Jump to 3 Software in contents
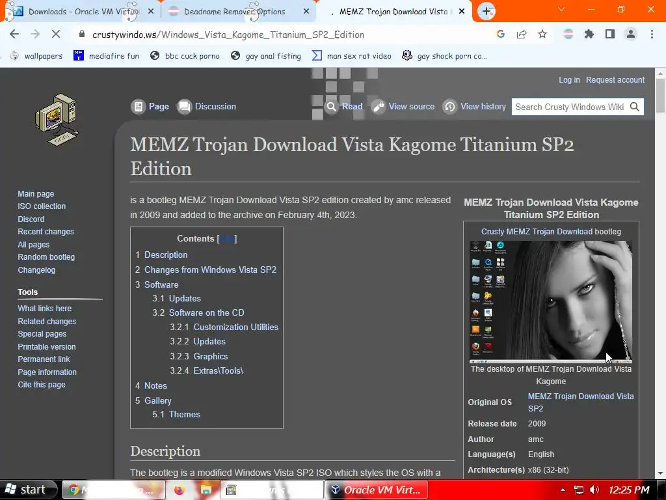 [x=157, y=285]
